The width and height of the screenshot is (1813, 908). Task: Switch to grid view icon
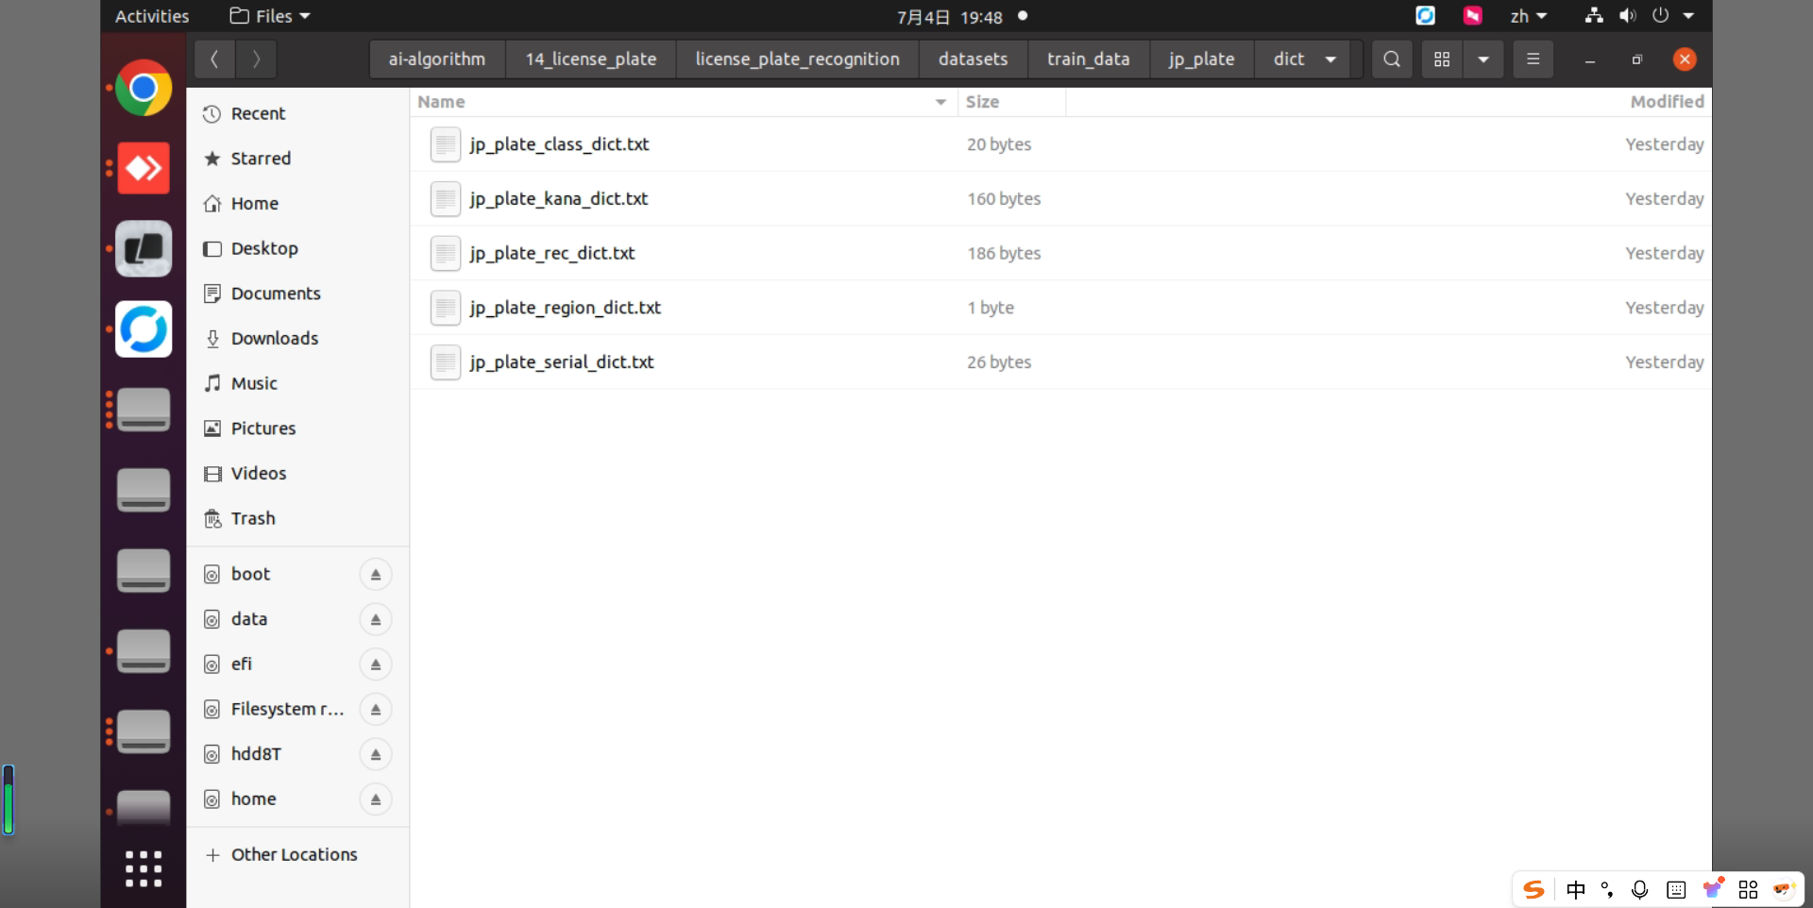[1442, 59]
